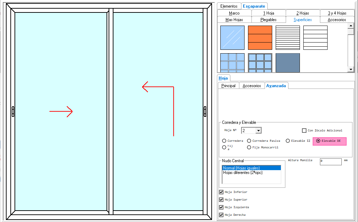
Task: Switch to the Avanzada tab
Action: (276, 85)
